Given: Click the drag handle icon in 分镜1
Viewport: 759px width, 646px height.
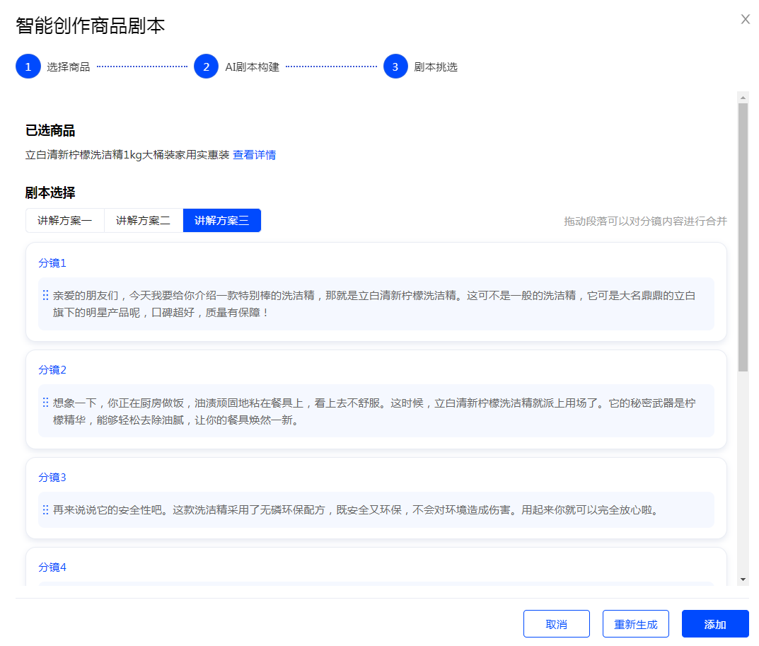Looking at the screenshot, I should (45, 295).
